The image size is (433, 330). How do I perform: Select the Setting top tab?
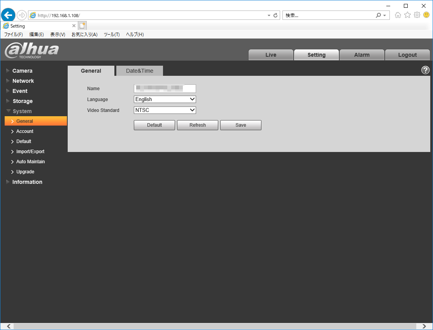[316, 55]
